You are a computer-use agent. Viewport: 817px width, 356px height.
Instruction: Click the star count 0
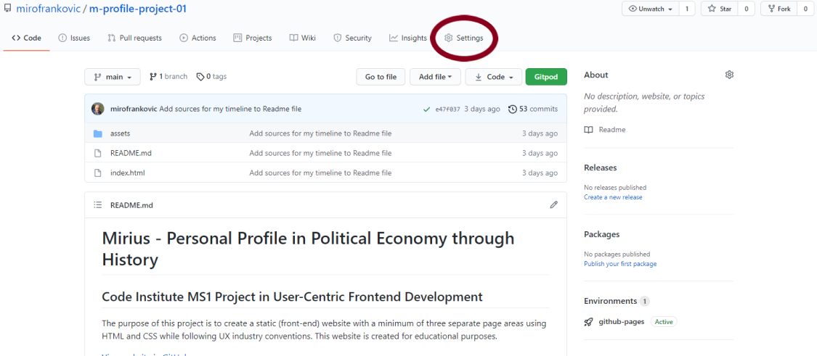746,9
